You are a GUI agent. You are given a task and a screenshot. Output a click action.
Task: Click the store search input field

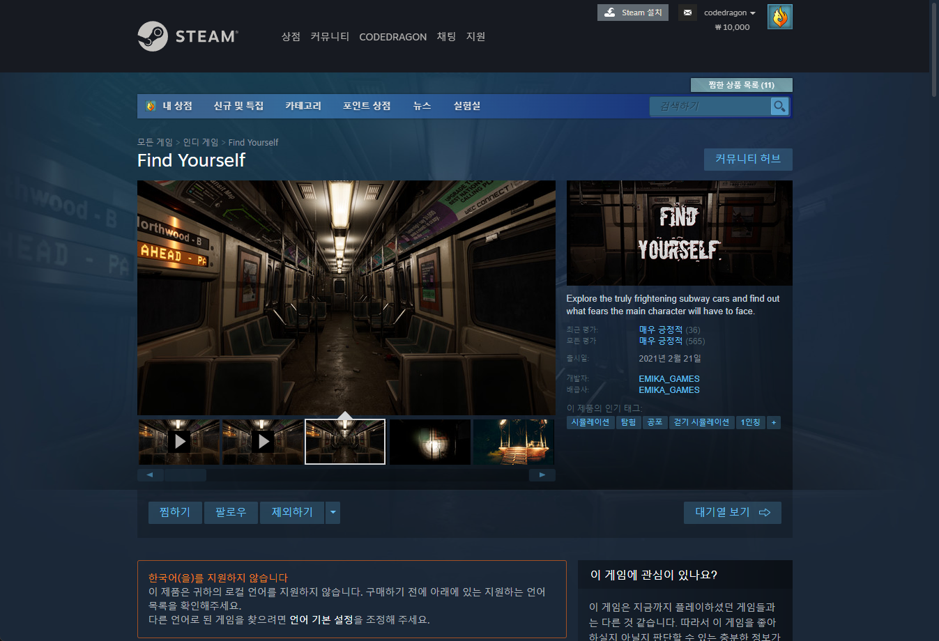710,106
